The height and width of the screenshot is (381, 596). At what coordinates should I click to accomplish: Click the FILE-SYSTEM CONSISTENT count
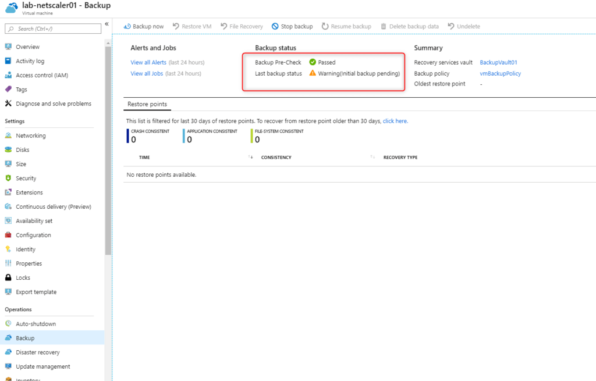coord(257,140)
